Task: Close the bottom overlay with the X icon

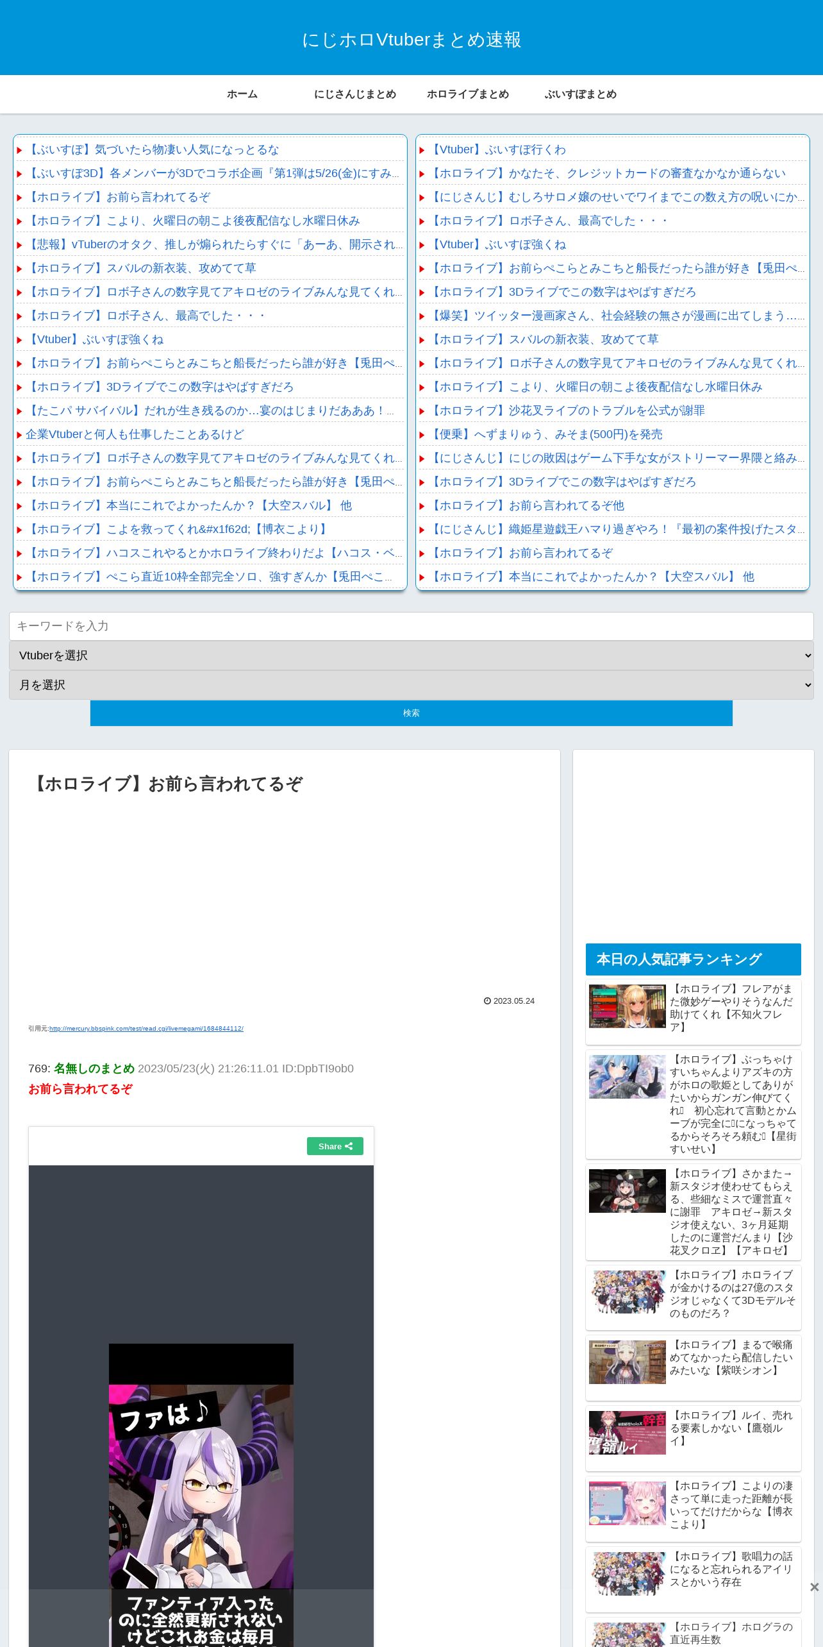Action: coord(814,1587)
